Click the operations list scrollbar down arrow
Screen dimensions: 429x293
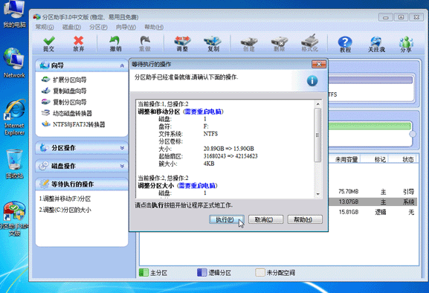(x=317, y=194)
